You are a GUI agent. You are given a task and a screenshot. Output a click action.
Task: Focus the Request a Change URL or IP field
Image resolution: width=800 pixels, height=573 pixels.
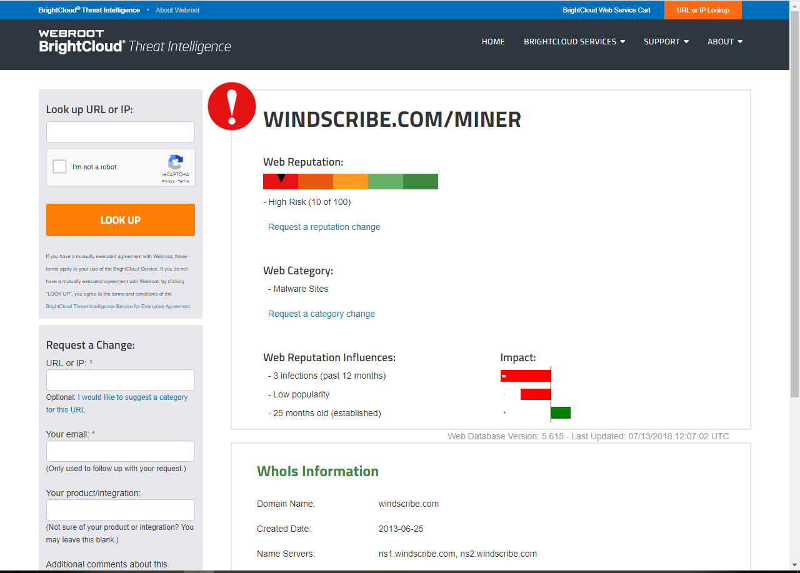click(121, 380)
